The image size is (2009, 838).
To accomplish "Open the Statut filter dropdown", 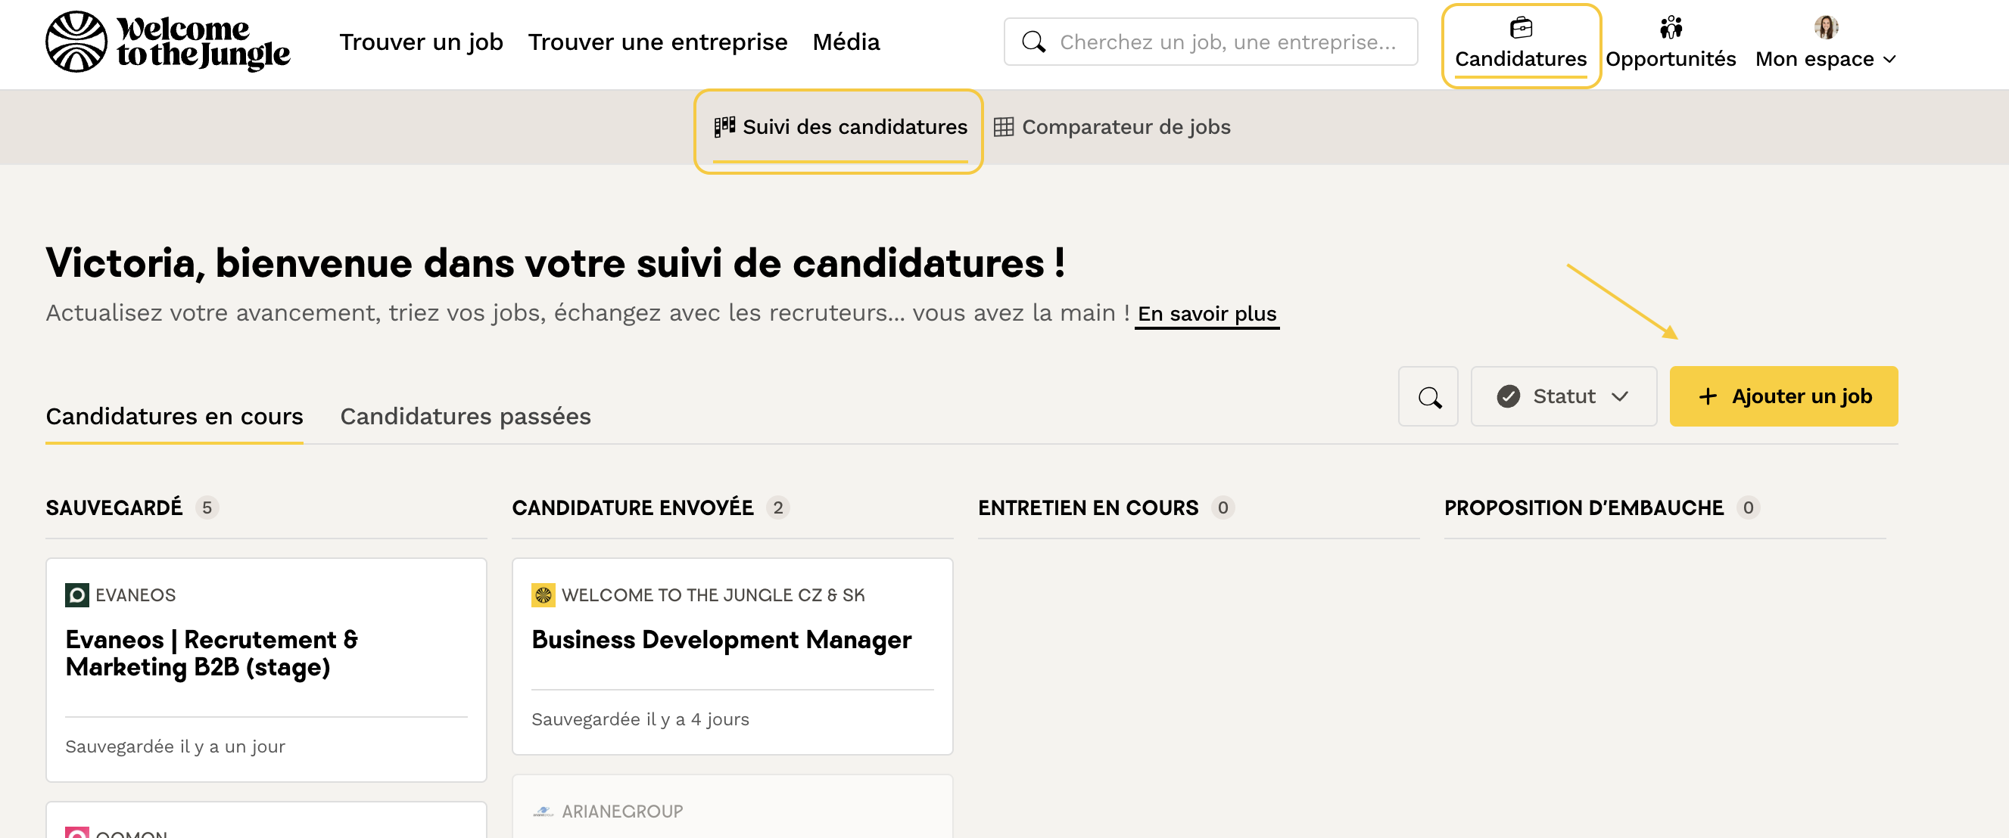I will [1562, 397].
